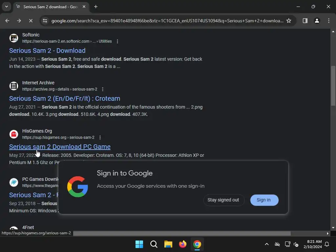The height and width of the screenshot is (252, 336).
Task: Click the HisGames.Org ghost favicon
Action: (x=14, y=134)
